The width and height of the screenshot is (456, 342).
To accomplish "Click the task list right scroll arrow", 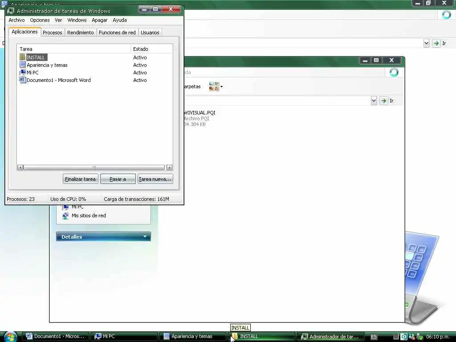I will [x=169, y=167].
